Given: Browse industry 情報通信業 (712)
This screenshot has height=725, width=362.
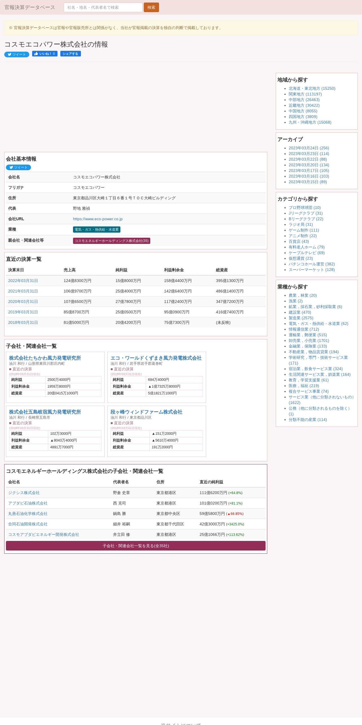Looking at the screenshot, I should pyautogui.click(x=304, y=329).
